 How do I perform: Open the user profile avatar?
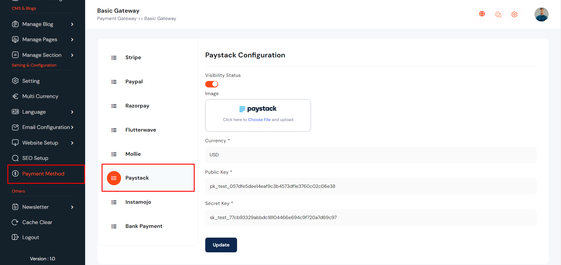coord(541,14)
